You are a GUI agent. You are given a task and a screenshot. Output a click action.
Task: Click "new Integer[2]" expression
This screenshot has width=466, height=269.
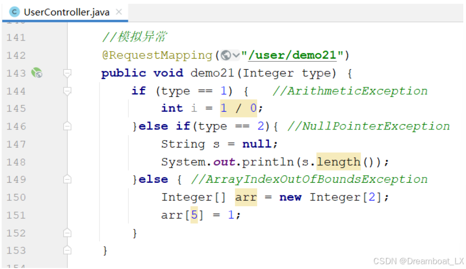coord(331,198)
